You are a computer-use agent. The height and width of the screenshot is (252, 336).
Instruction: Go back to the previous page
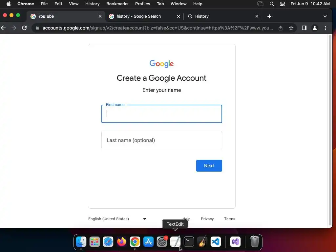(3, 28)
